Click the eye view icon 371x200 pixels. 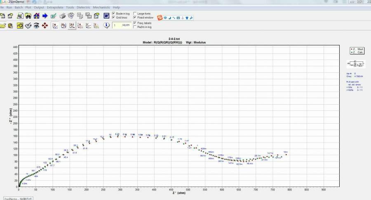pyautogui.click(x=36, y=25)
